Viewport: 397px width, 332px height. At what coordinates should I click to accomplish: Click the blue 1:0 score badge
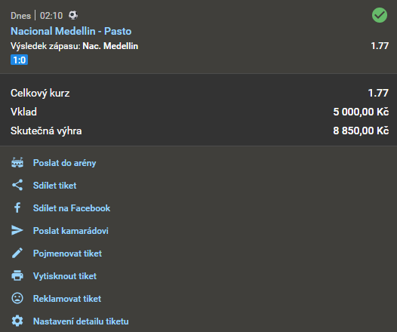pos(19,60)
